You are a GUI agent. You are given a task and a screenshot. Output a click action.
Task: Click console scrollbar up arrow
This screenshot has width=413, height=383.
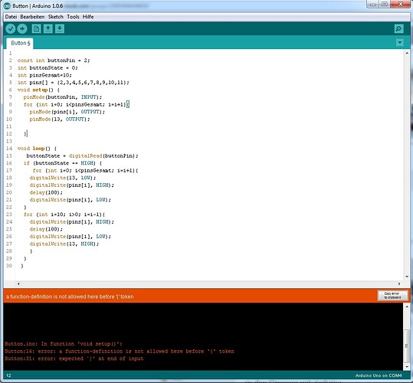pyautogui.click(x=407, y=306)
